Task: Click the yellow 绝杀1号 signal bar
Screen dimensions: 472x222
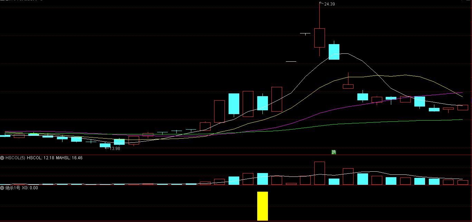Action: click(x=262, y=206)
